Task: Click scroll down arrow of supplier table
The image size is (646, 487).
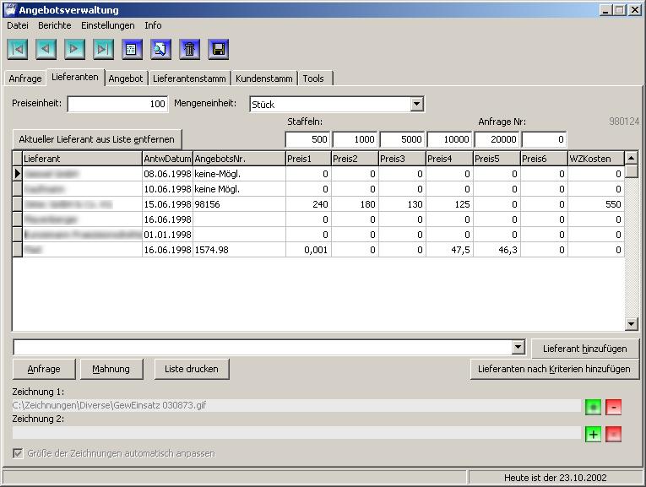Action: (631, 324)
